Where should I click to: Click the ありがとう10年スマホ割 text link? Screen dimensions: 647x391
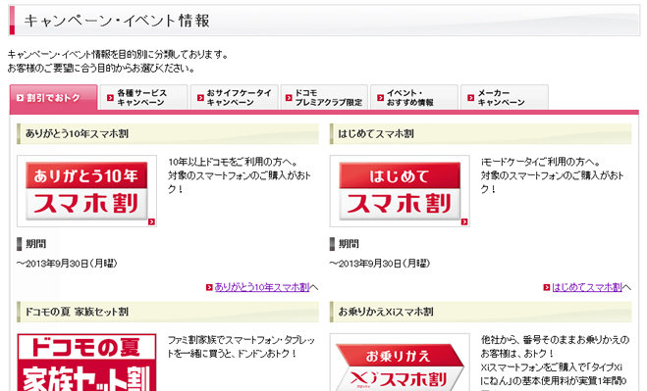[x=261, y=287]
